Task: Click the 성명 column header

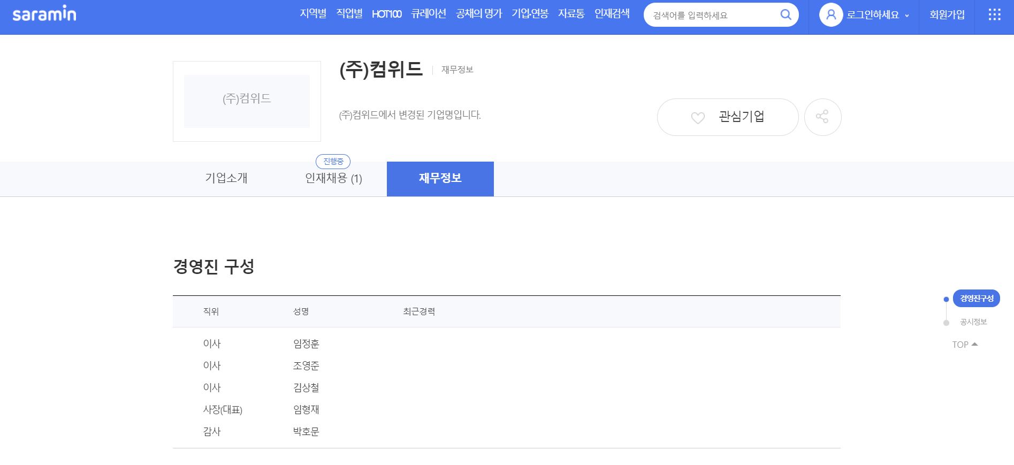Action: tap(301, 311)
